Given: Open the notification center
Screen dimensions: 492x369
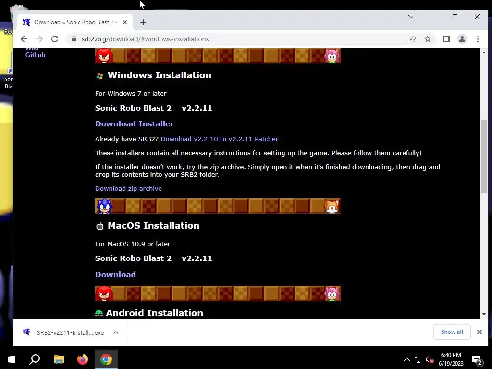Looking at the screenshot, I should (477, 359).
